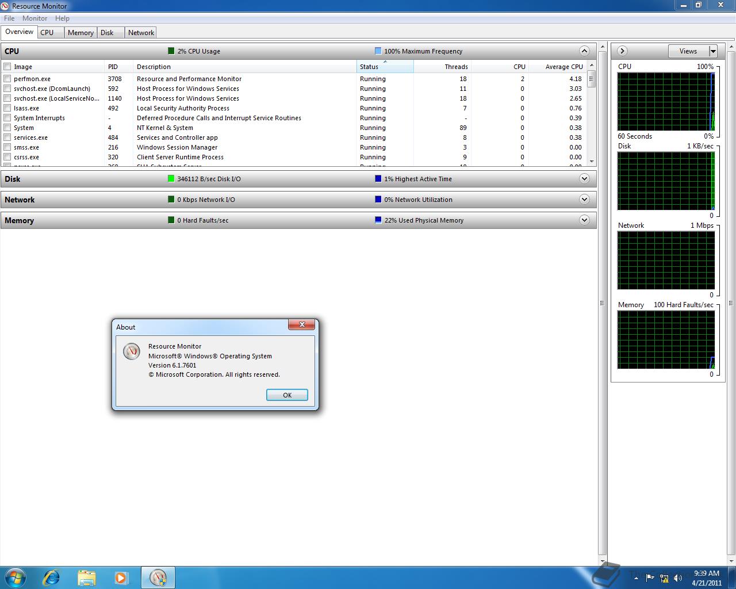
Task: Click the Network activity graph
Action: pos(666,261)
